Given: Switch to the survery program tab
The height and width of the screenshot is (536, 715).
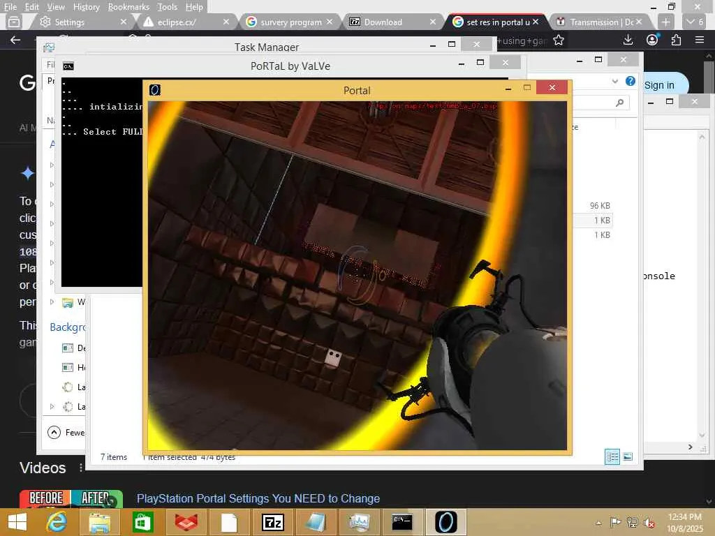Looking at the screenshot, I should coord(290,22).
